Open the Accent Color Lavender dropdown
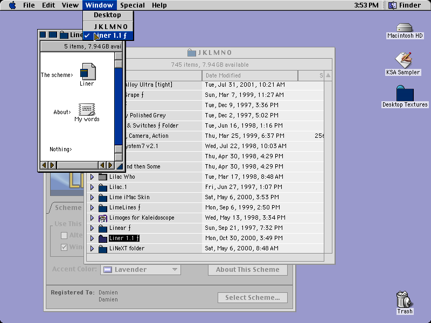 141,270
